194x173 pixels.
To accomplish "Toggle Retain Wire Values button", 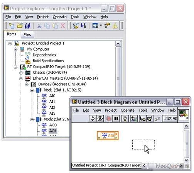I will [x=134, y=119].
